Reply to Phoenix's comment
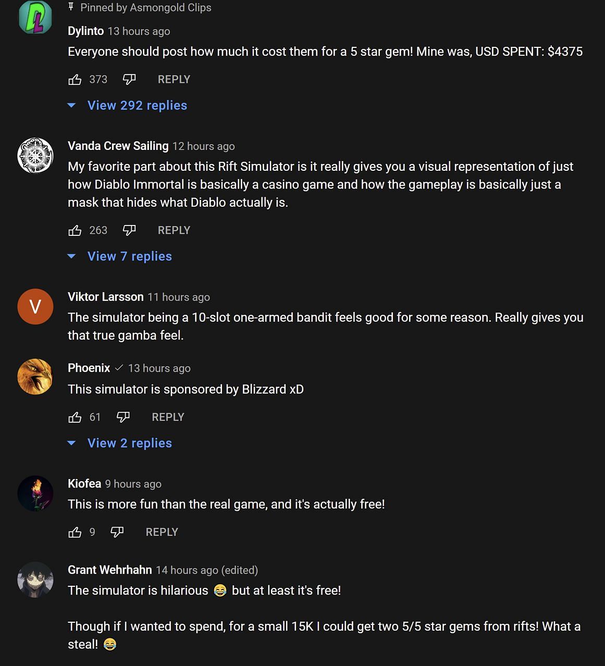 coord(168,418)
